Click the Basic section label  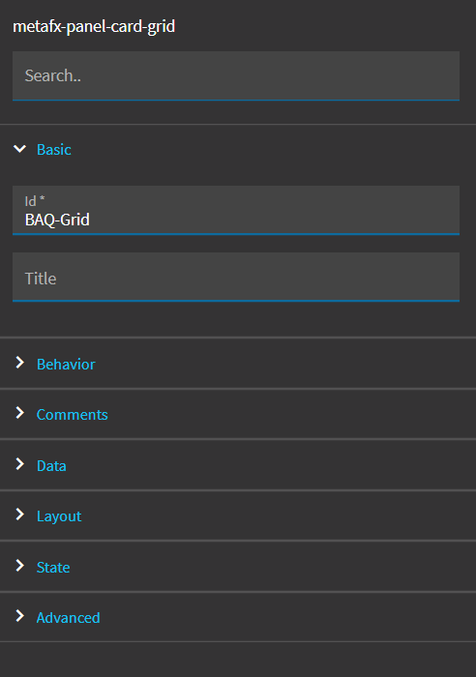(54, 149)
